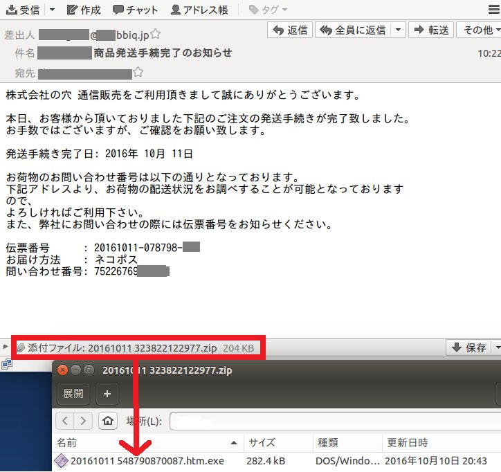Image resolution: width=501 pixels, height=472 pixels.
Task: Click the 作成 (Compose) button
Action: coord(84,10)
